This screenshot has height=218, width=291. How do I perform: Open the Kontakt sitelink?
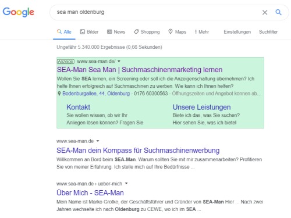pos(78,107)
